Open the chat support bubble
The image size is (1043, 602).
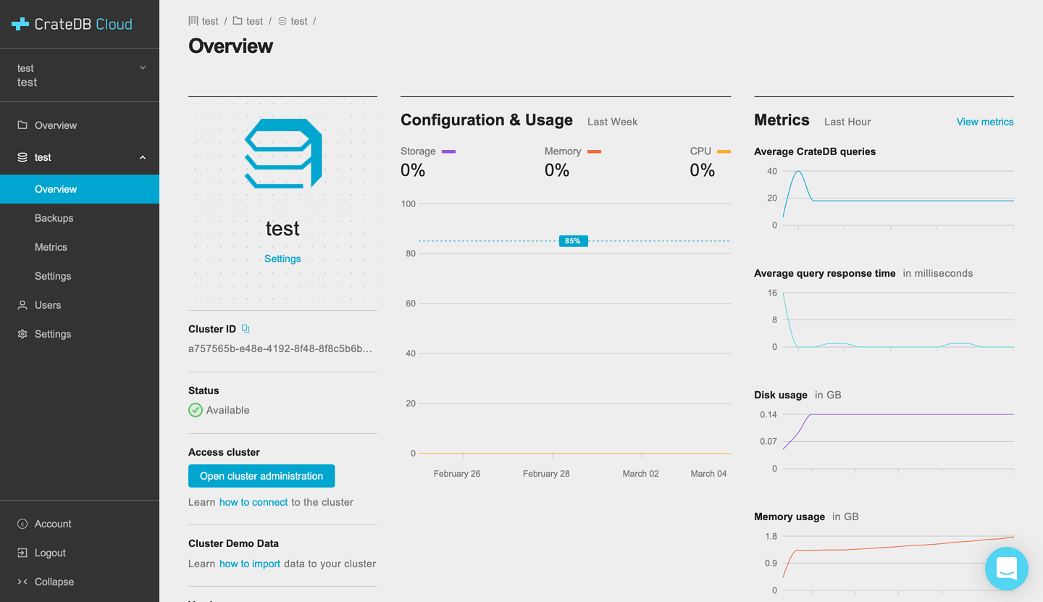coord(1007,569)
